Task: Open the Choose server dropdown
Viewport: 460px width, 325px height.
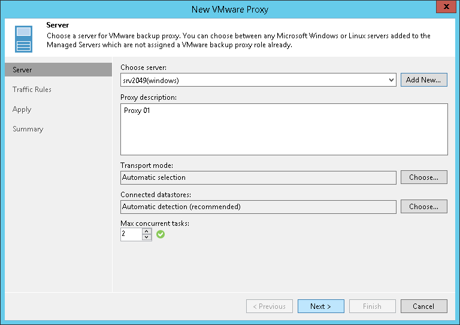Action: click(391, 79)
